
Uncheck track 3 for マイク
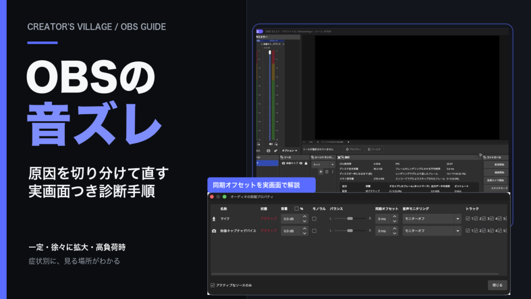coord(484,219)
